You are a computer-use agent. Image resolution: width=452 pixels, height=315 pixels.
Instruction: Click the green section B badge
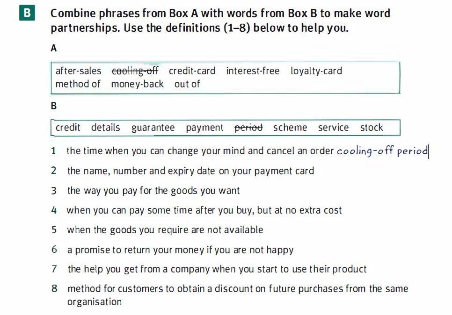[27, 14]
